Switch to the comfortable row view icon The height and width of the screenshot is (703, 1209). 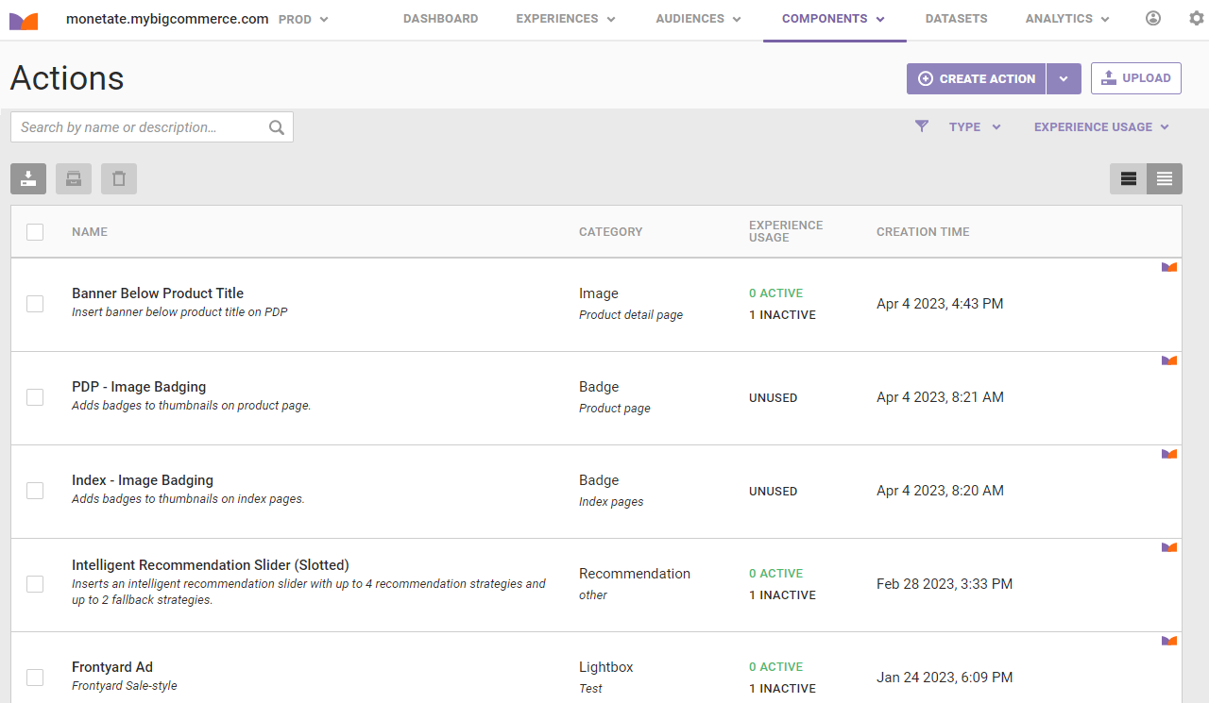point(1128,179)
